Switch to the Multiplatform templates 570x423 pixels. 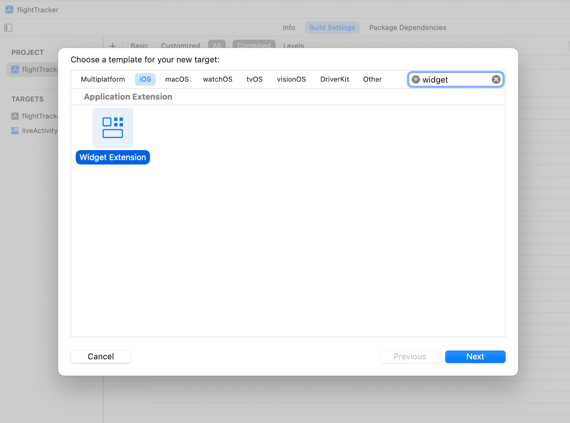click(x=103, y=79)
